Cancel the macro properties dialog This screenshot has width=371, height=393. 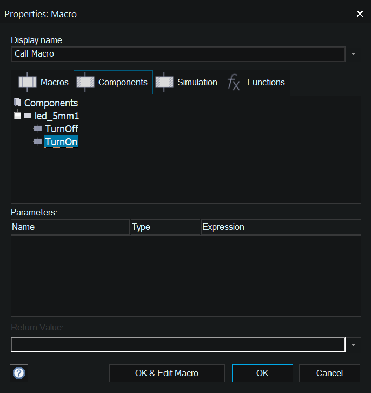coord(329,373)
